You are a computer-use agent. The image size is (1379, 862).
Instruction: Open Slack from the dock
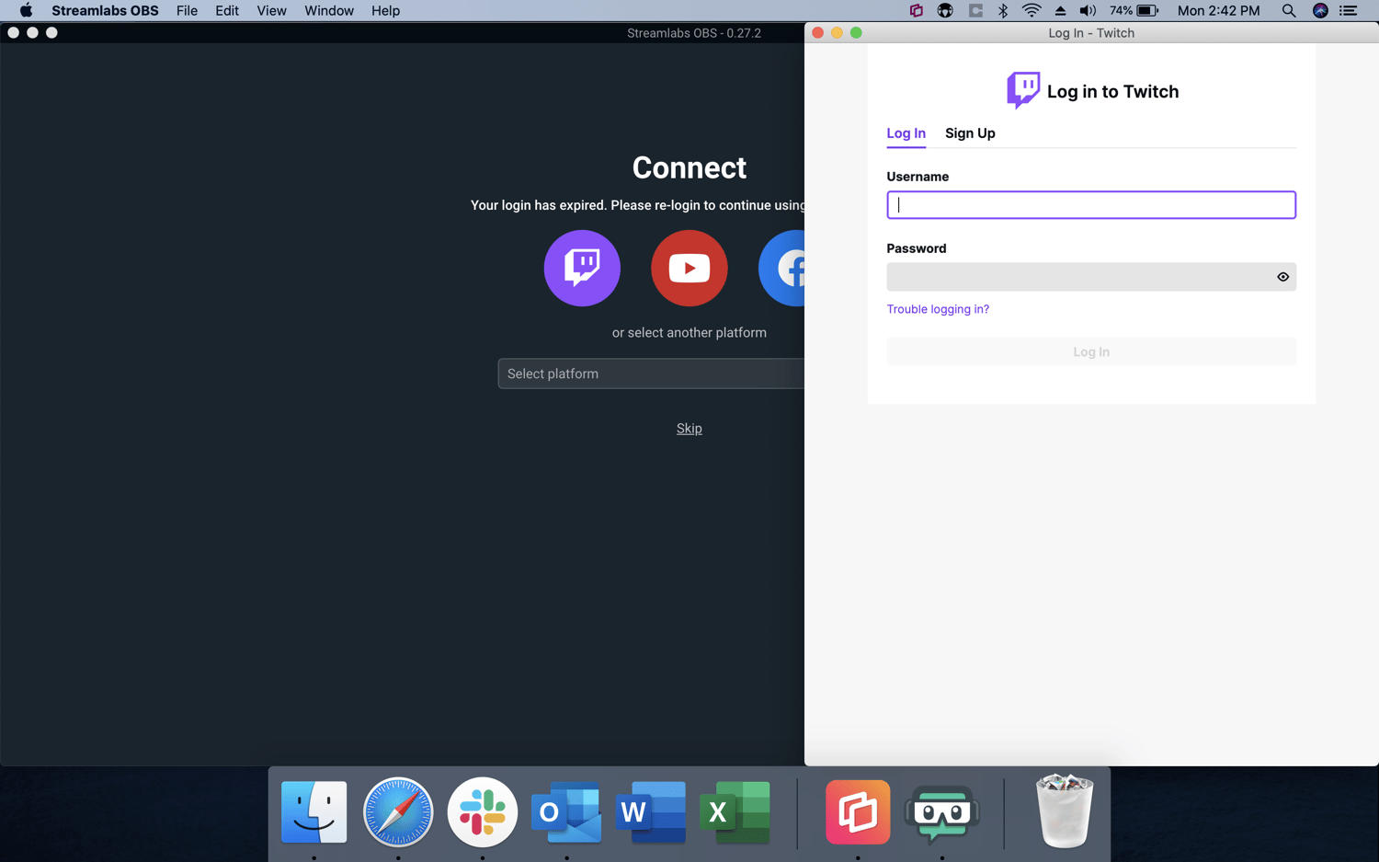point(482,812)
